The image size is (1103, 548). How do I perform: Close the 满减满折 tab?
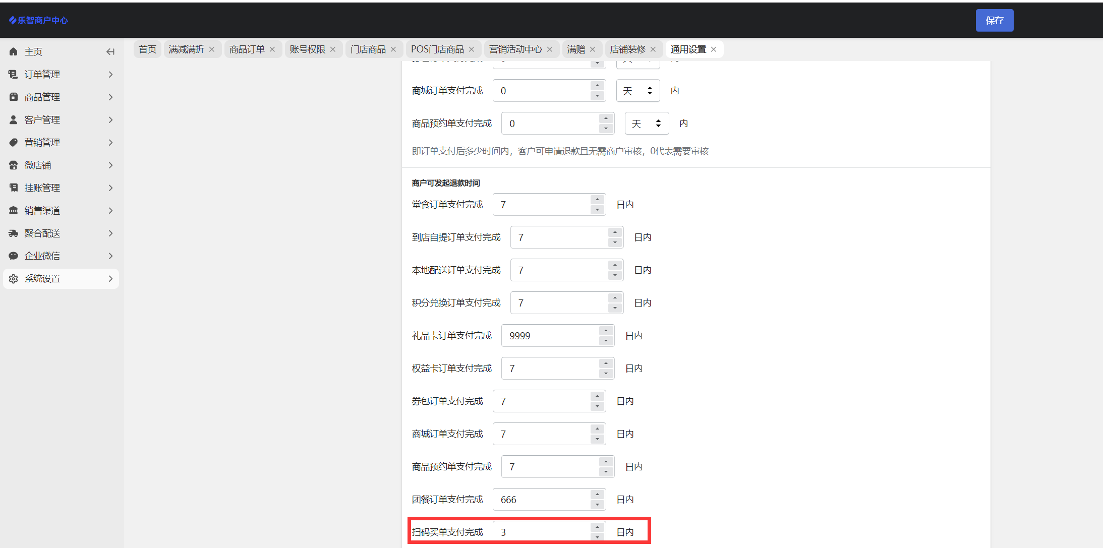click(212, 49)
